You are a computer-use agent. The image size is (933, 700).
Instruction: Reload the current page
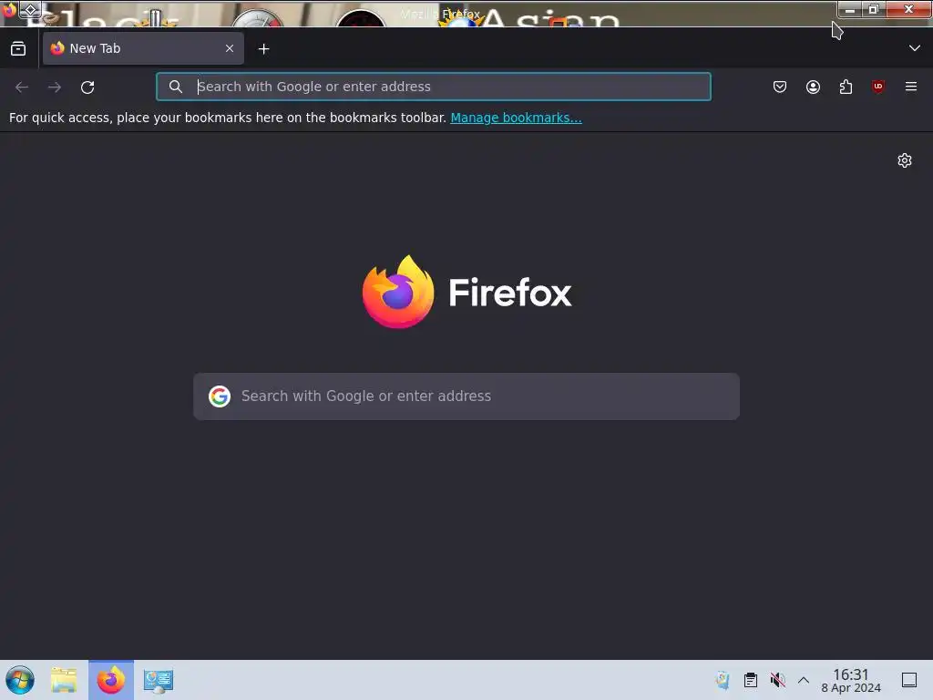tap(87, 87)
